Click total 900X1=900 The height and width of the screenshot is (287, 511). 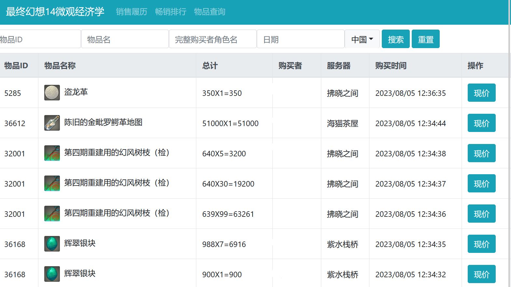coord(222,275)
